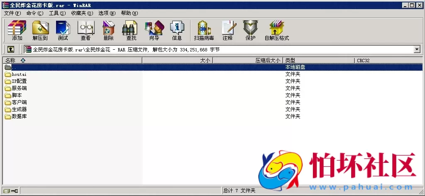Run the 测试 (Test) archive tool
The image size is (425, 196).
click(x=63, y=30)
